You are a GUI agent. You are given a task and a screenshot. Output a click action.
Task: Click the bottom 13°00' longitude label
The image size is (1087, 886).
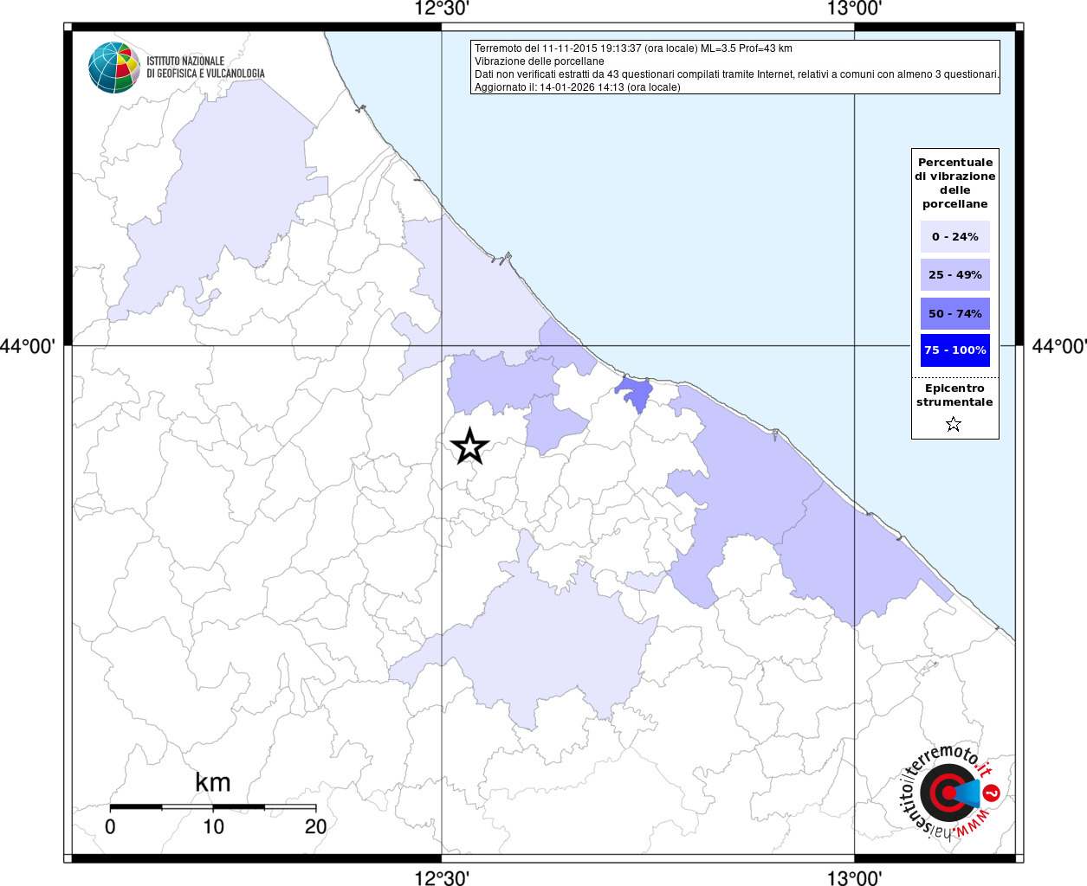click(x=854, y=878)
